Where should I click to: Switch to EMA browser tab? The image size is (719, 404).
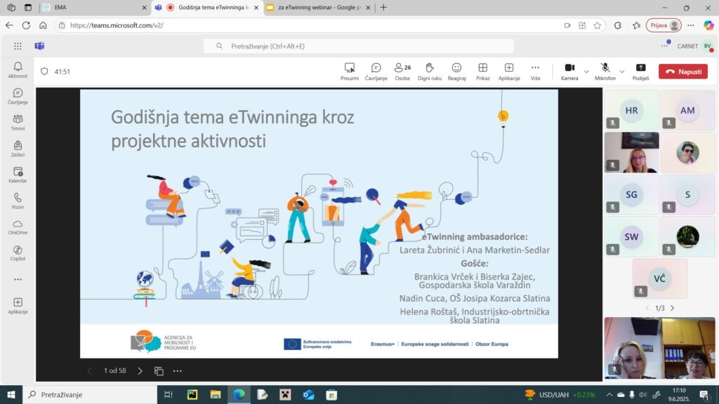coord(94,7)
